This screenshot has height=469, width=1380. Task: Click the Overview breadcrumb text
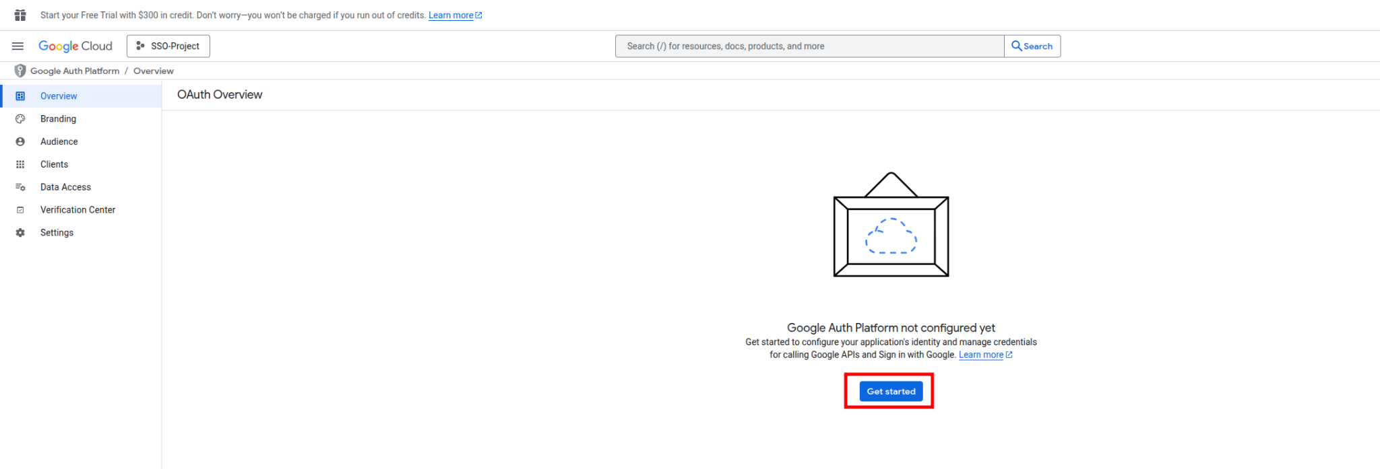(154, 71)
